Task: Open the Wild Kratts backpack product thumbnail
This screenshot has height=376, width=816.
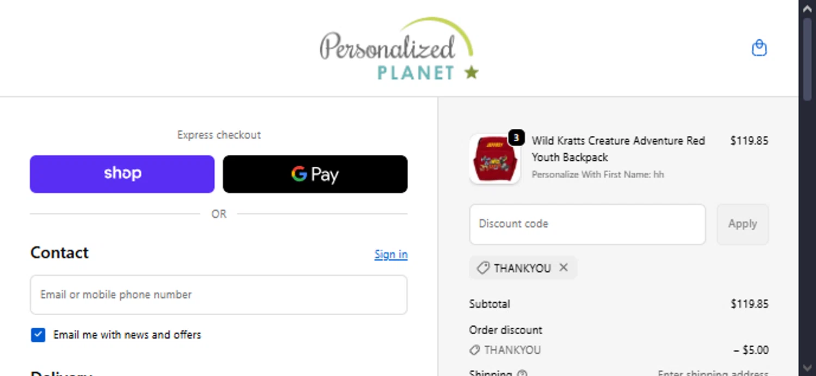Action: (x=494, y=159)
